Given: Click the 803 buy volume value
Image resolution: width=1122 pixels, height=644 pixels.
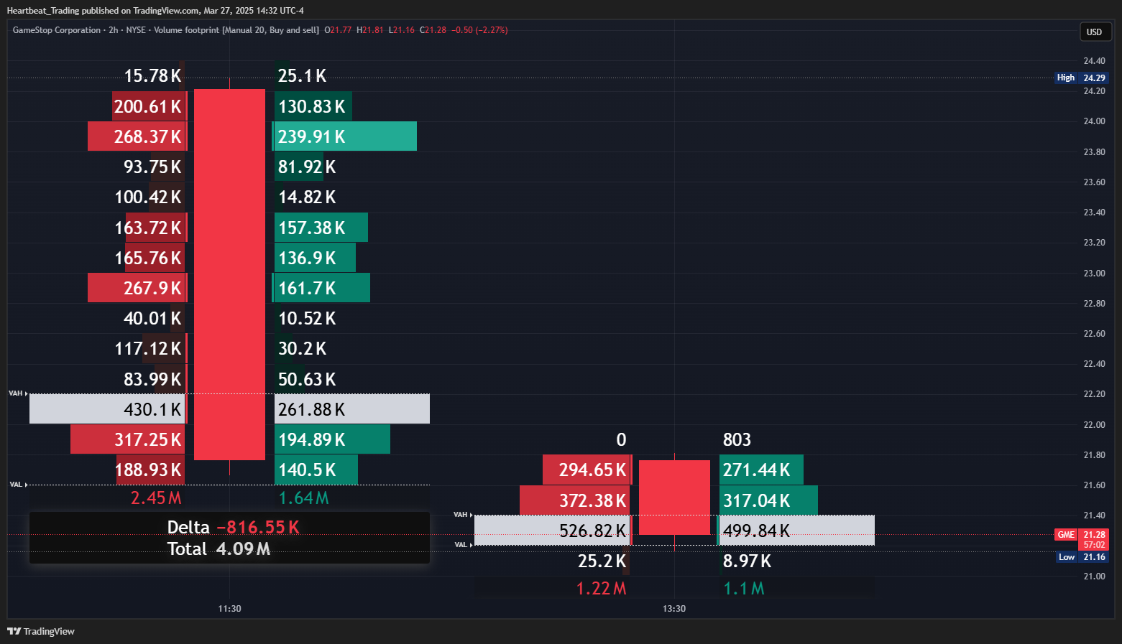Looking at the screenshot, I should pyautogui.click(x=737, y=439).
